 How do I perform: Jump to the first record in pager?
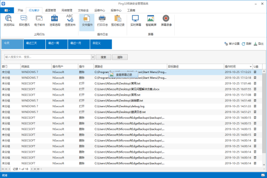point(3,169)
